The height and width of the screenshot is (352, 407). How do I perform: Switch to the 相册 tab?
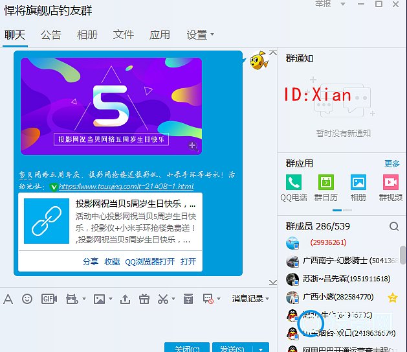coord(87,35)
